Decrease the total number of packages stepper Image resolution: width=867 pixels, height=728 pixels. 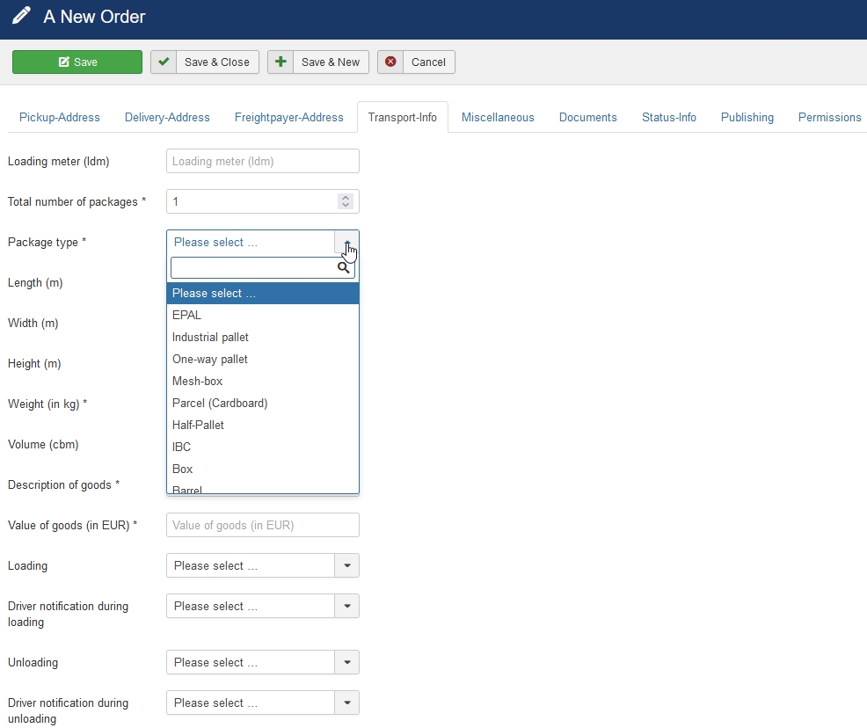coord(346,205)
